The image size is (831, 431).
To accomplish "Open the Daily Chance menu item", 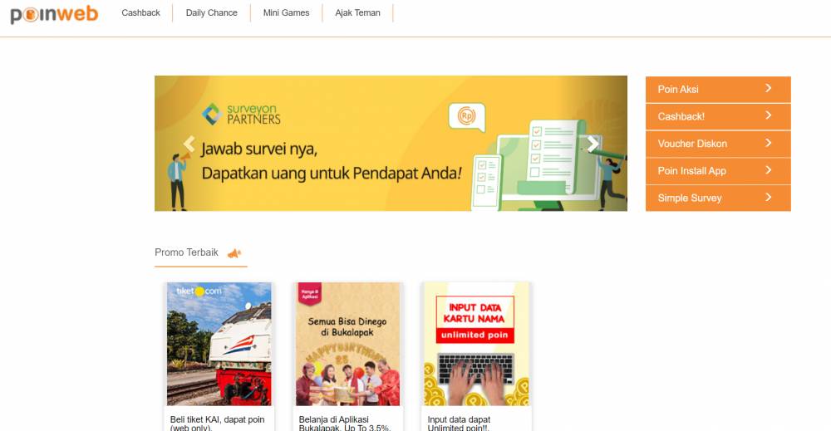I will 211,12.
